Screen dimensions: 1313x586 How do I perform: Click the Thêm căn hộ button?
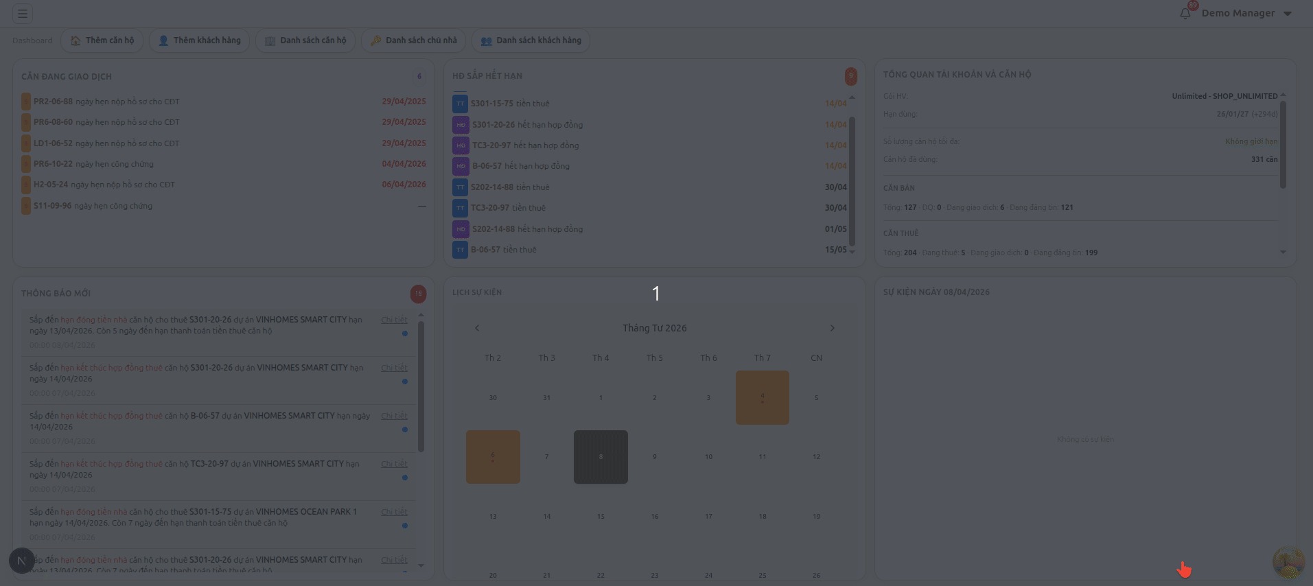point(102,40)
